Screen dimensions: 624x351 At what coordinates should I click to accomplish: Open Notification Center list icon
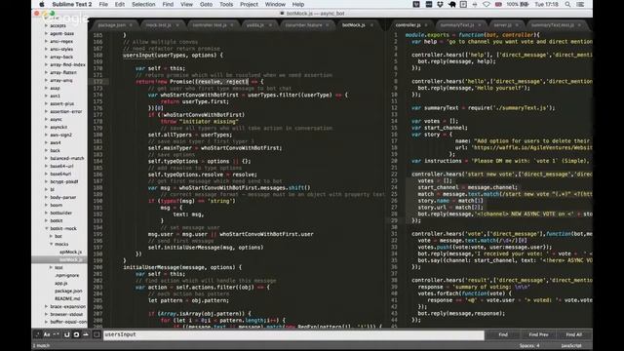pyautogui.click(x=581, y=4)
